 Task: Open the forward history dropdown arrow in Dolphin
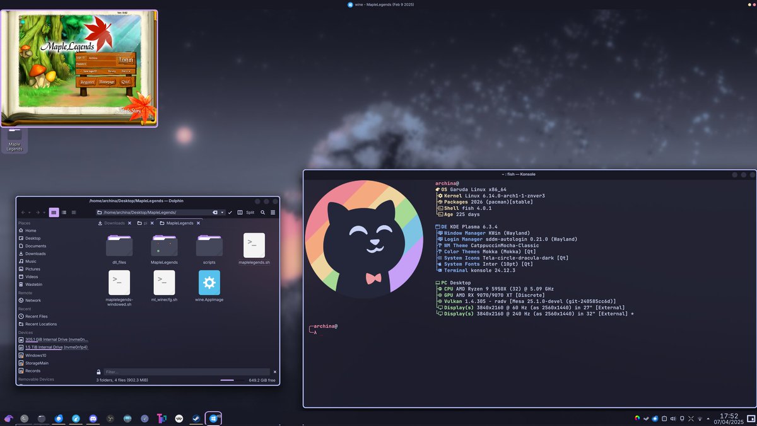pos(44,212)
